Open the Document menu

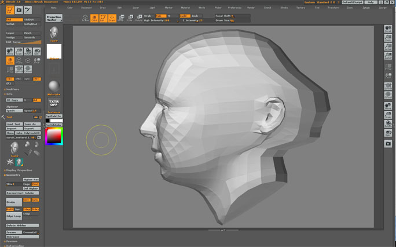pyautogui.click(x=86, y=8)
